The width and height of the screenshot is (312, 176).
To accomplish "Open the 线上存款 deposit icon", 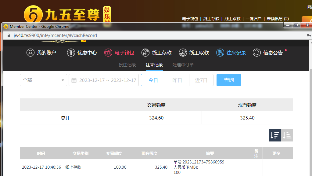I will (145, 53).
